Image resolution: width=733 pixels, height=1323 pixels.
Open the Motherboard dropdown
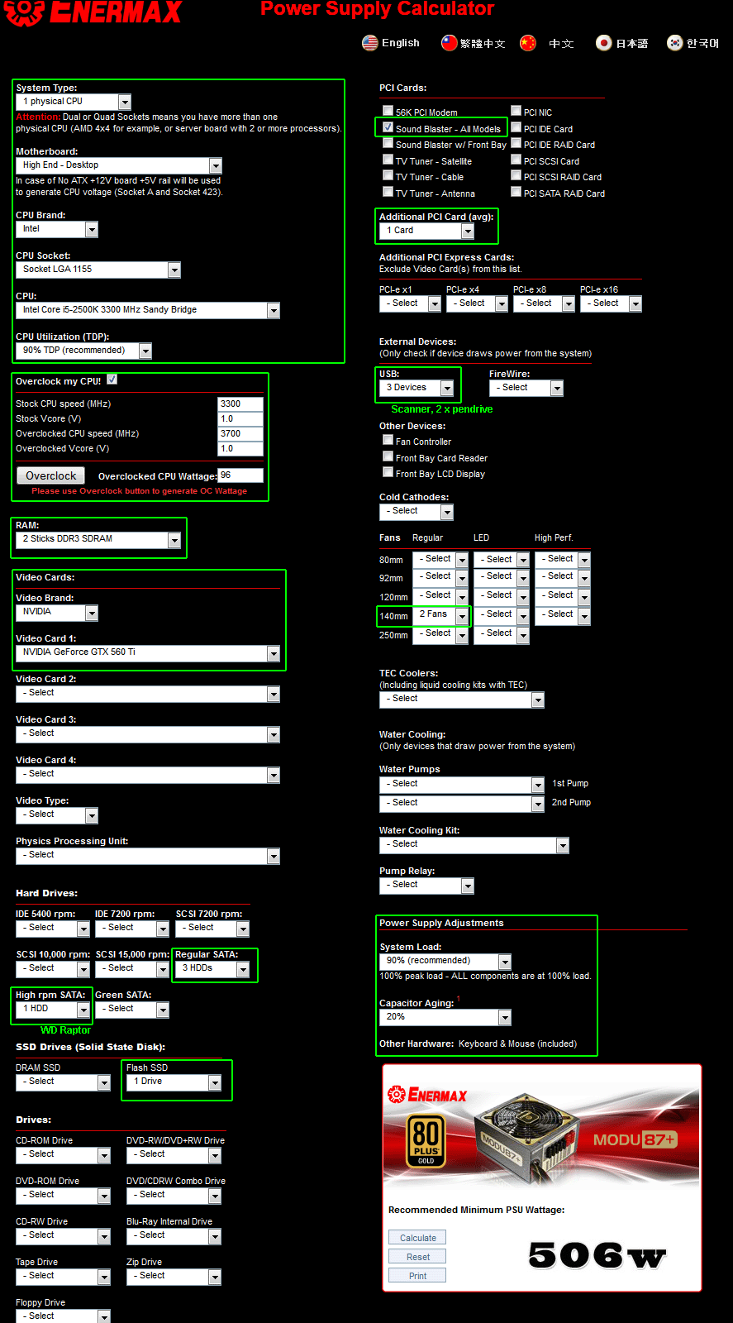pyautogui.click(x=119, y=165)
